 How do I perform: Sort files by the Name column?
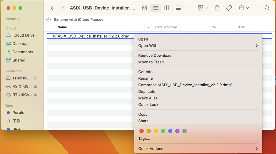coord(62,27)
